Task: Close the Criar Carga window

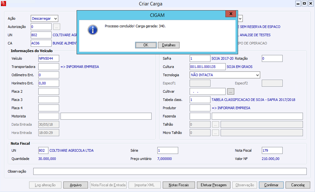Action: (311, 4)
